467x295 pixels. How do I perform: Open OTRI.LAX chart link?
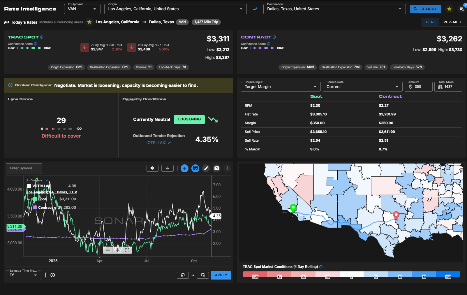pos(159,143)
